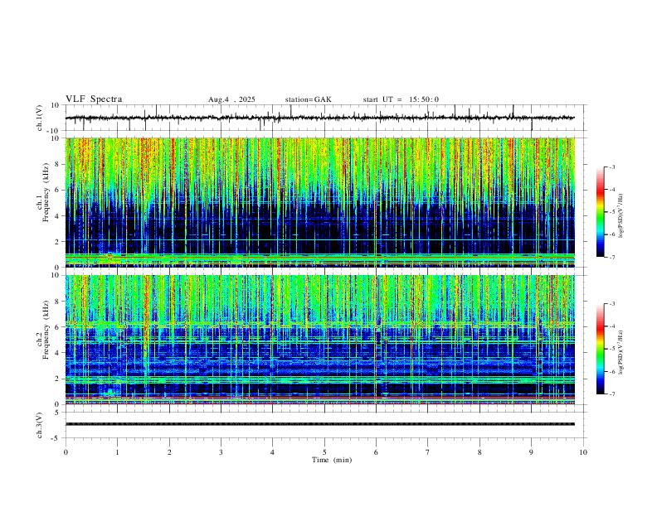Click the ch.1 colorbar "log(PSD)(V²/Hz)" label
The width and height of the screenshot is (657, 507).
(x=620, y=215)
